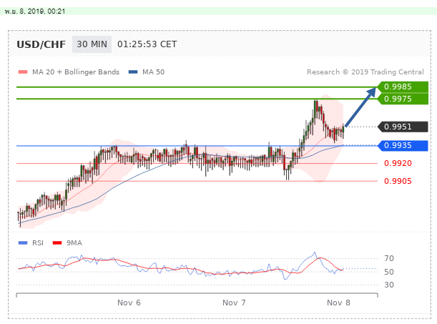Click the 0.9975 green resistance tag
This screenshot has height=324, width=437.
403,99
